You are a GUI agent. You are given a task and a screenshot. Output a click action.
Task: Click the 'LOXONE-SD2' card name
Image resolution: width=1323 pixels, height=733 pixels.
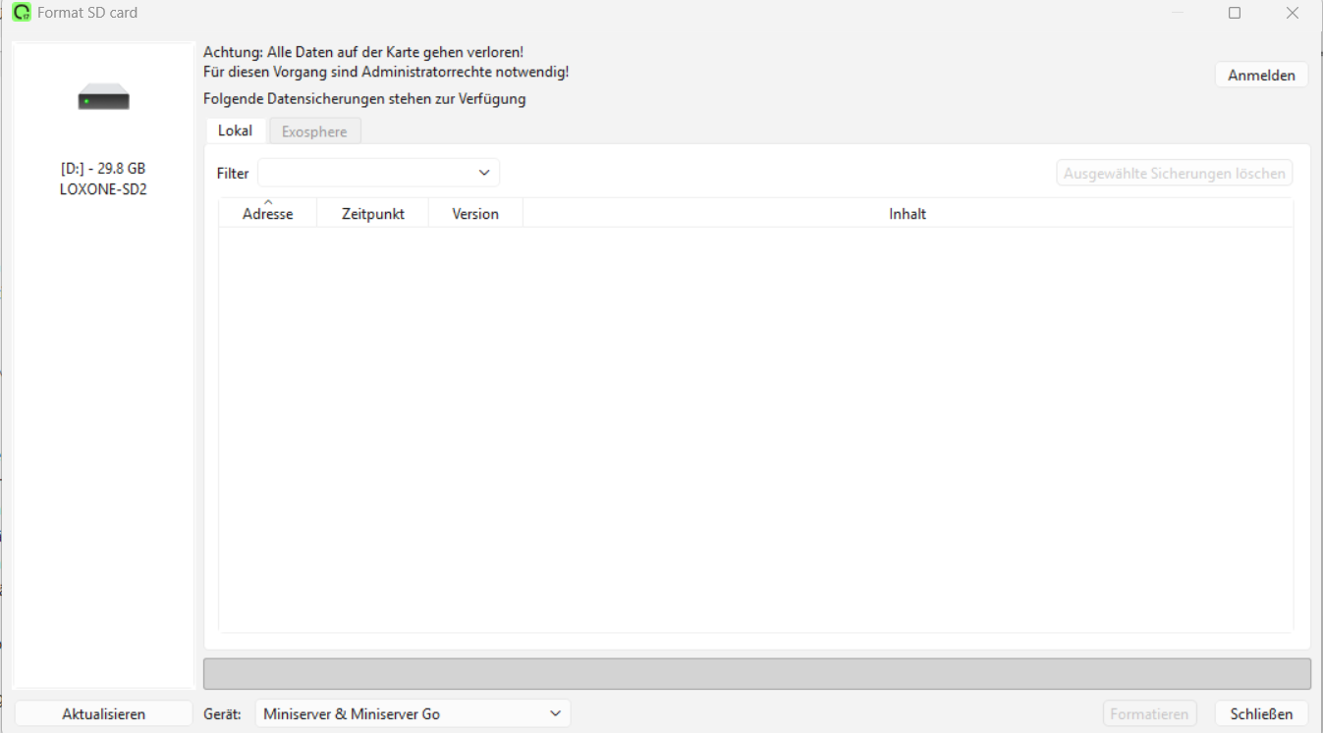103,189
